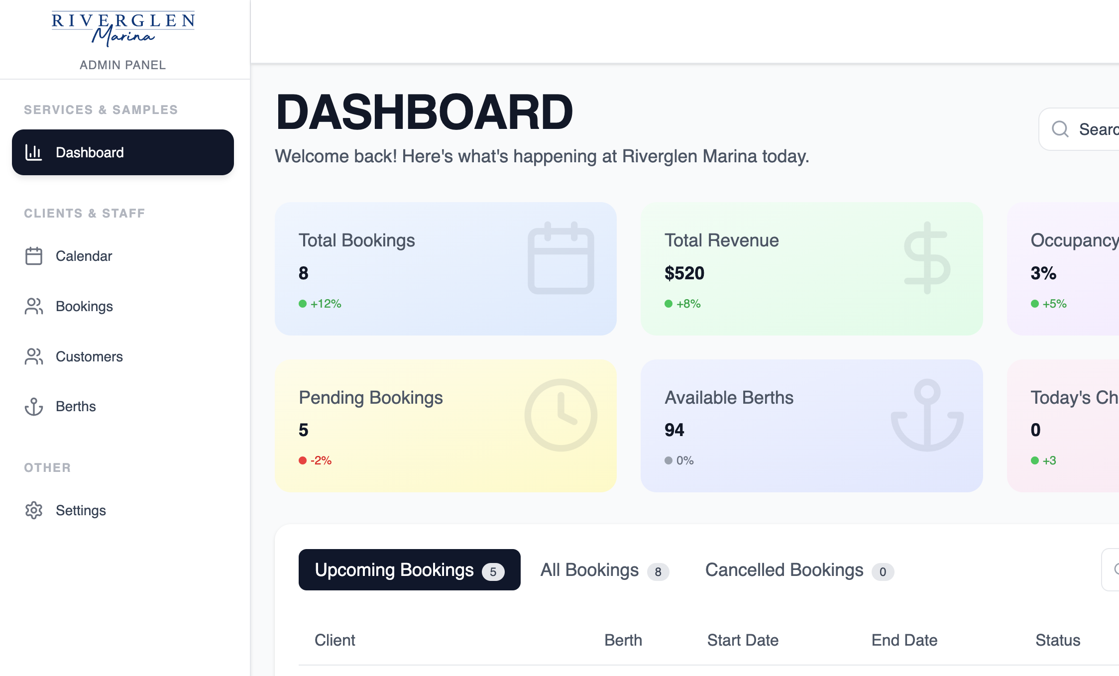Click the DASHBOARD page heading

point(425,113)
